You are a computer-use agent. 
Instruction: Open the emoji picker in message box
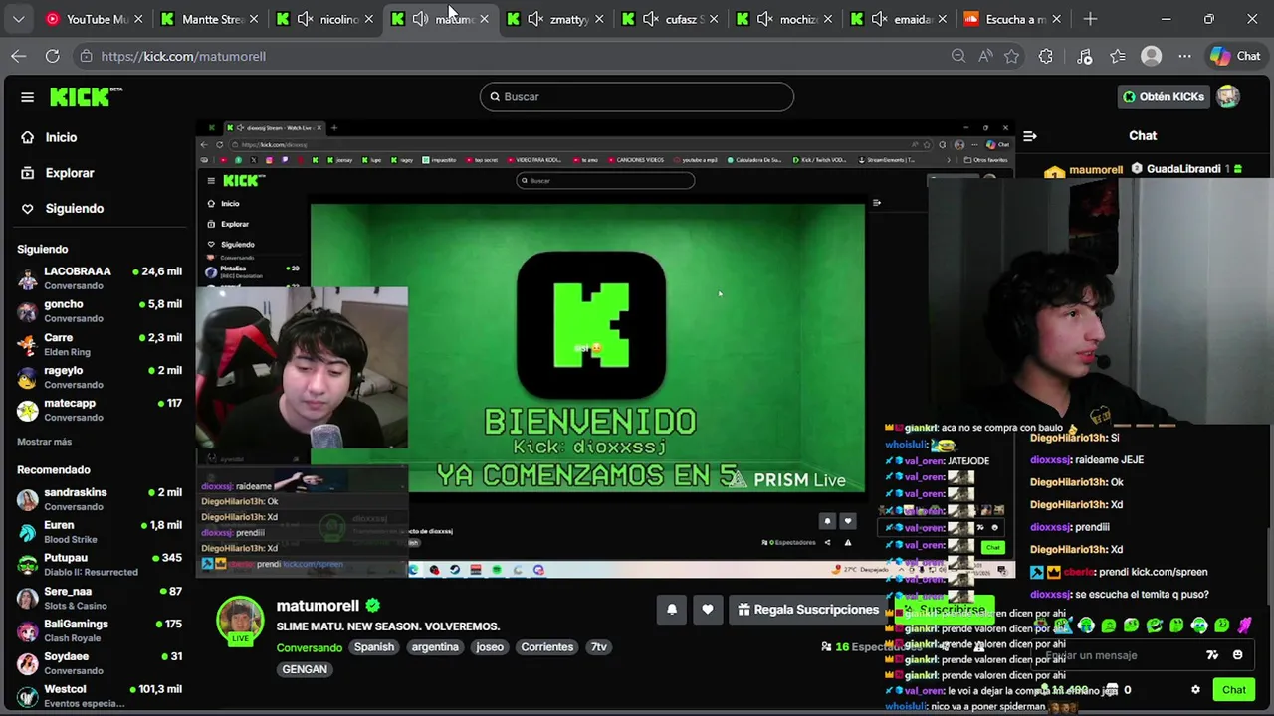click(1238, 655)
